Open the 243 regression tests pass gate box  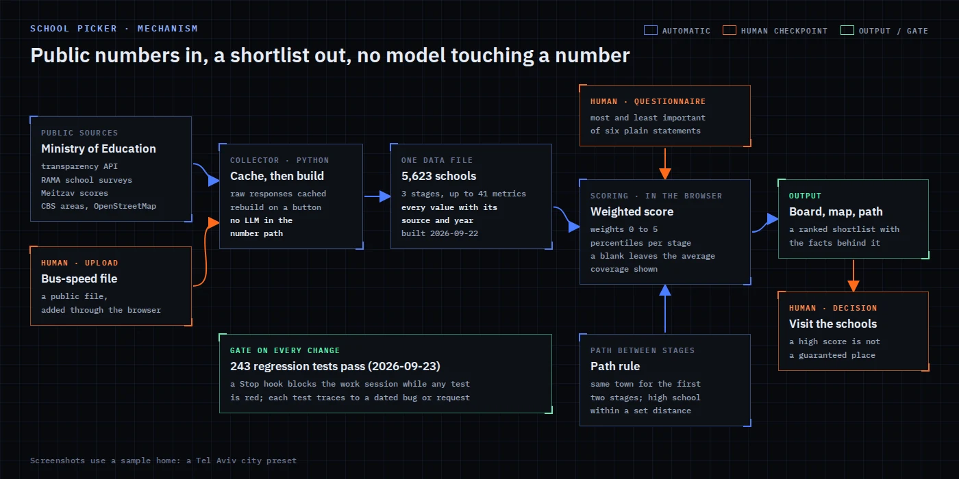[386, 374]
